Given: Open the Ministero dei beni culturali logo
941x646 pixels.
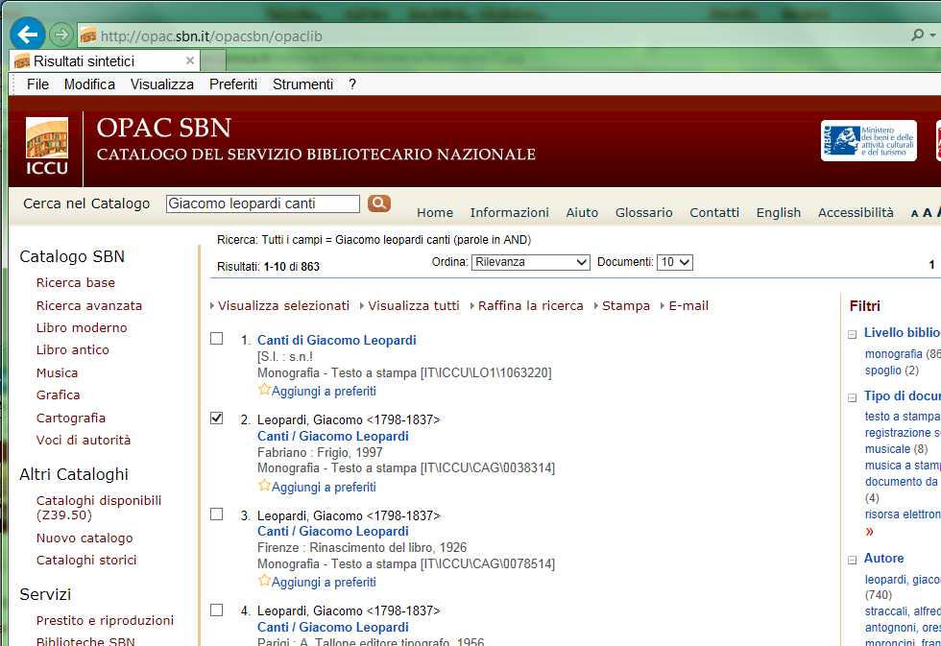Looking at the screenshot, I should pyautogui.click(x=868, y=140).
